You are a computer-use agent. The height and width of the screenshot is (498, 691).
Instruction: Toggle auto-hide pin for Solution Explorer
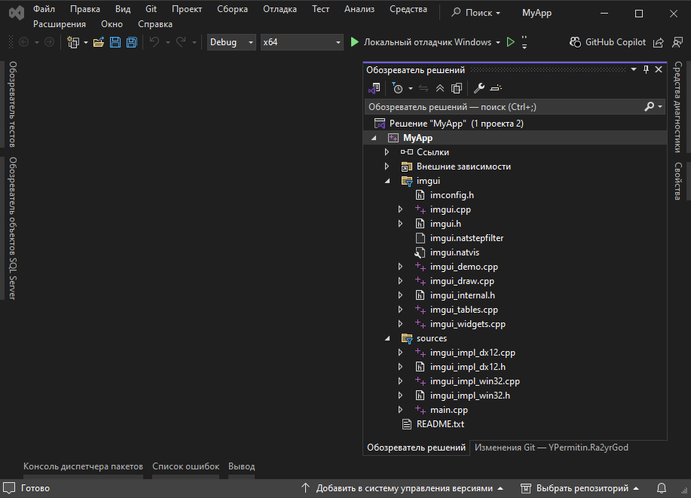(646, 69)
